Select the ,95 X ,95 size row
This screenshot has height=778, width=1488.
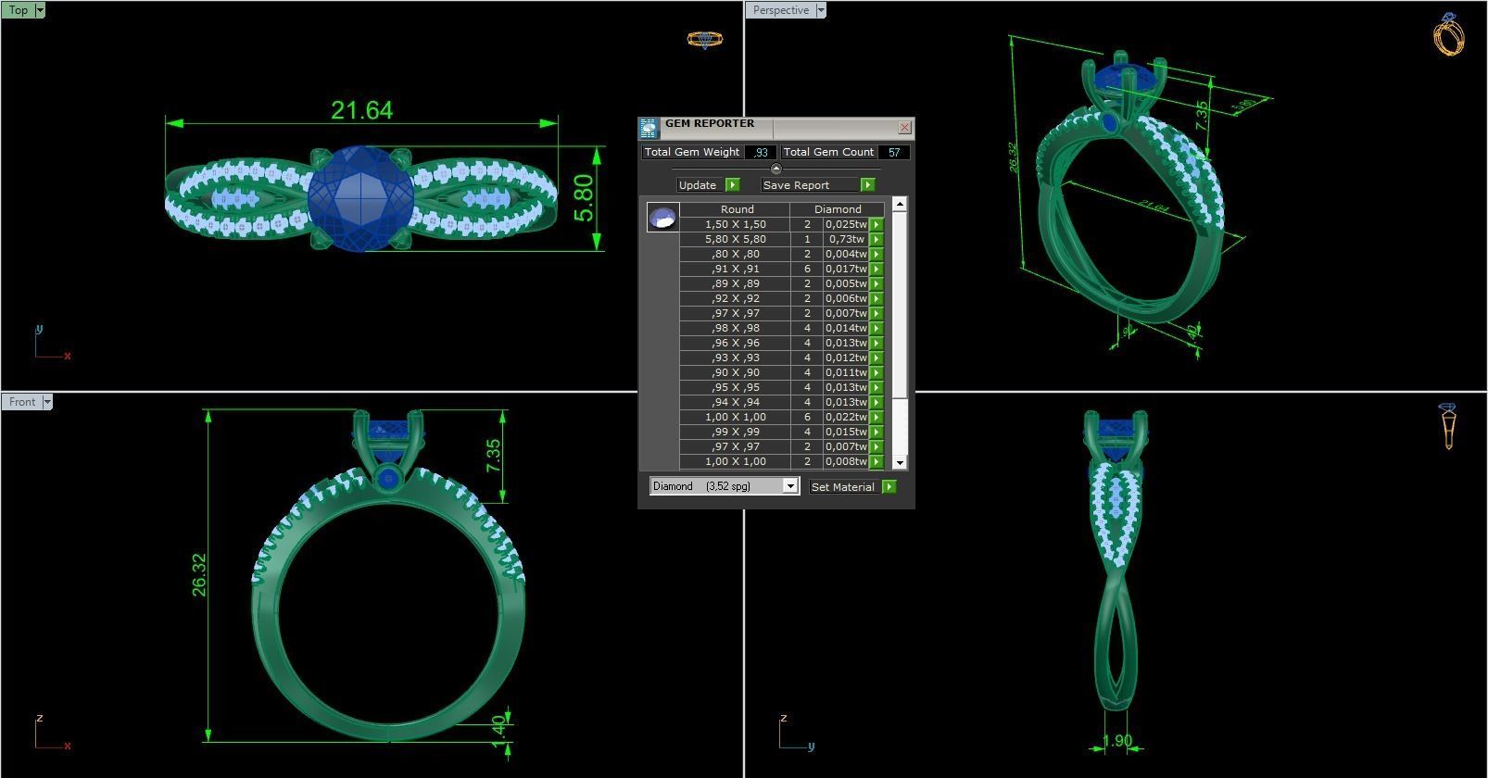[735, 387]
